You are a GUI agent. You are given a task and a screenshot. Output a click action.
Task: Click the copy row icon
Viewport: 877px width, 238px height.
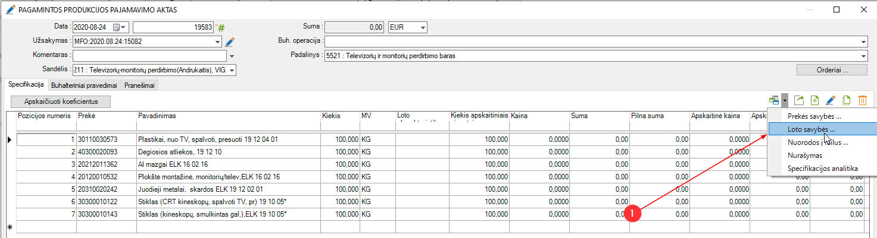[847, 101]
